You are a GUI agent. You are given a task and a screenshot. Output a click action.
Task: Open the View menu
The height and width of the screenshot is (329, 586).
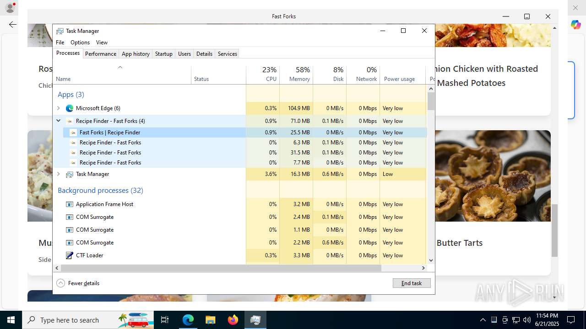pyautogui.click(x=102, y=42)
